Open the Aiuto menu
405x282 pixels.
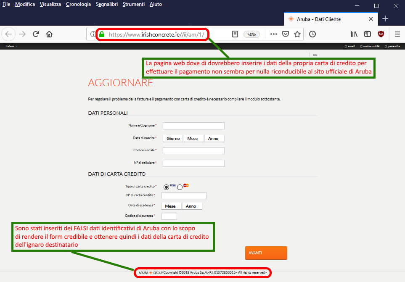156,4
